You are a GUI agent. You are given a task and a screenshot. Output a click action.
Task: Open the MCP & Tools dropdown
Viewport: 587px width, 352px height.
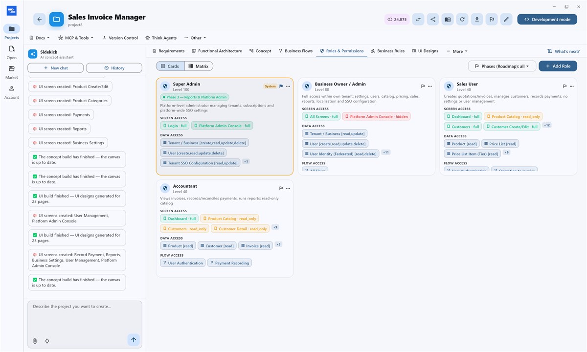click(x=76, y=38)
